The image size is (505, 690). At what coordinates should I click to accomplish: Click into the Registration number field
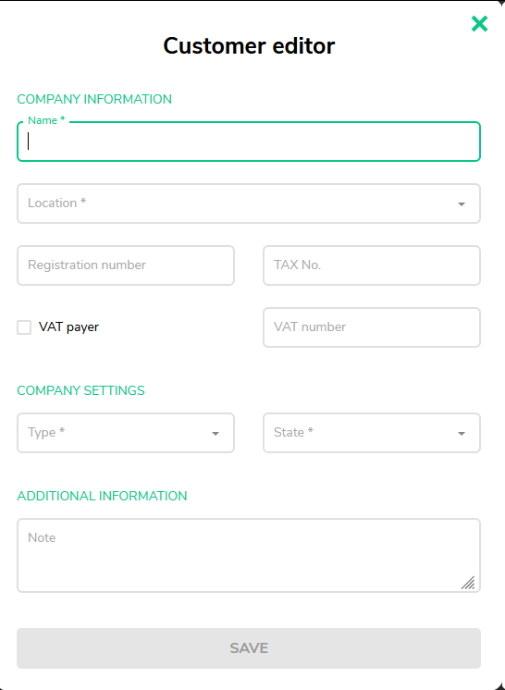point(126,265)
